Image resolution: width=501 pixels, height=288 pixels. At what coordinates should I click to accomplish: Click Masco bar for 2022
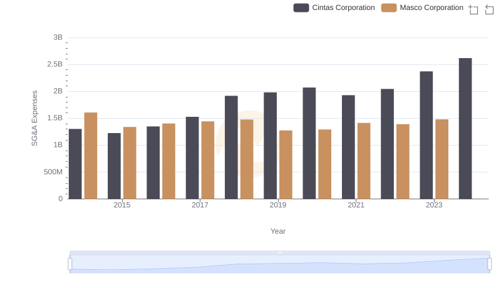tap(403, 162)
